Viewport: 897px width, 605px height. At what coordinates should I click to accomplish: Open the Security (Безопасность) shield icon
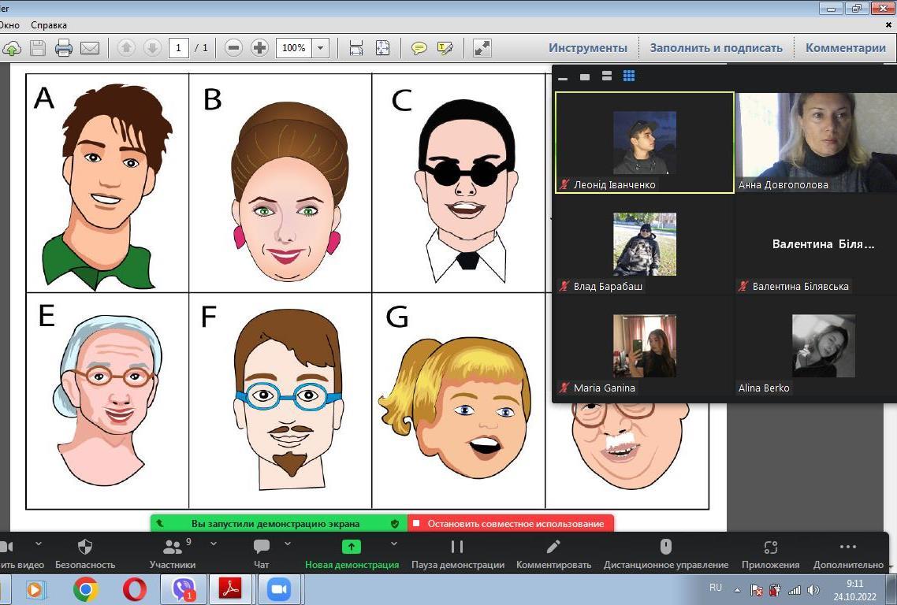point(85,547)
